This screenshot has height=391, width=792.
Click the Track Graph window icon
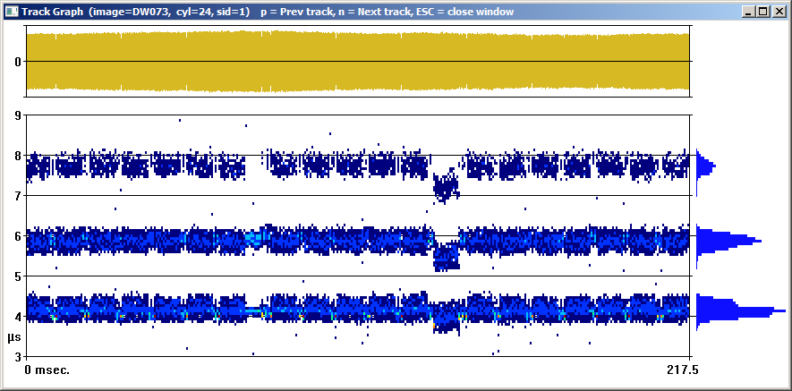(11, 11)
